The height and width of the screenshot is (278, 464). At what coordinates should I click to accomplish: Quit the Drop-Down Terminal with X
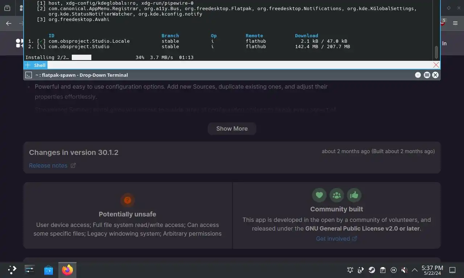(x=435, y=75)
